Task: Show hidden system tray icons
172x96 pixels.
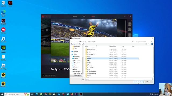Action: (149, 94)
